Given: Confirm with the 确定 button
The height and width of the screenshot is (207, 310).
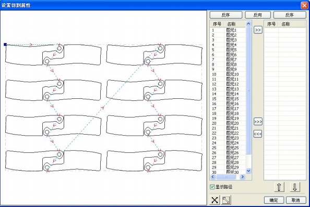Looking at the screenshot, I should coord(274,200).
